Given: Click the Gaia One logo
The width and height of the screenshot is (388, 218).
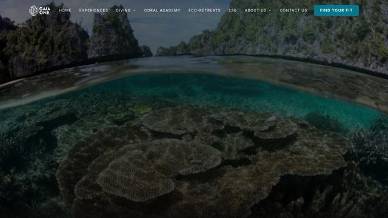Looking at the screenshot, I should click(x=39, y=10).
